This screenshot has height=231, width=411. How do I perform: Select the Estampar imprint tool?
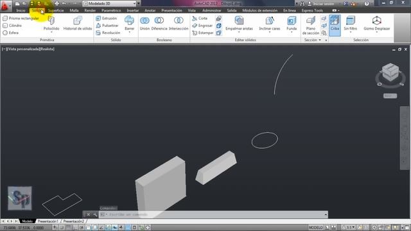(x=203, y=33)
